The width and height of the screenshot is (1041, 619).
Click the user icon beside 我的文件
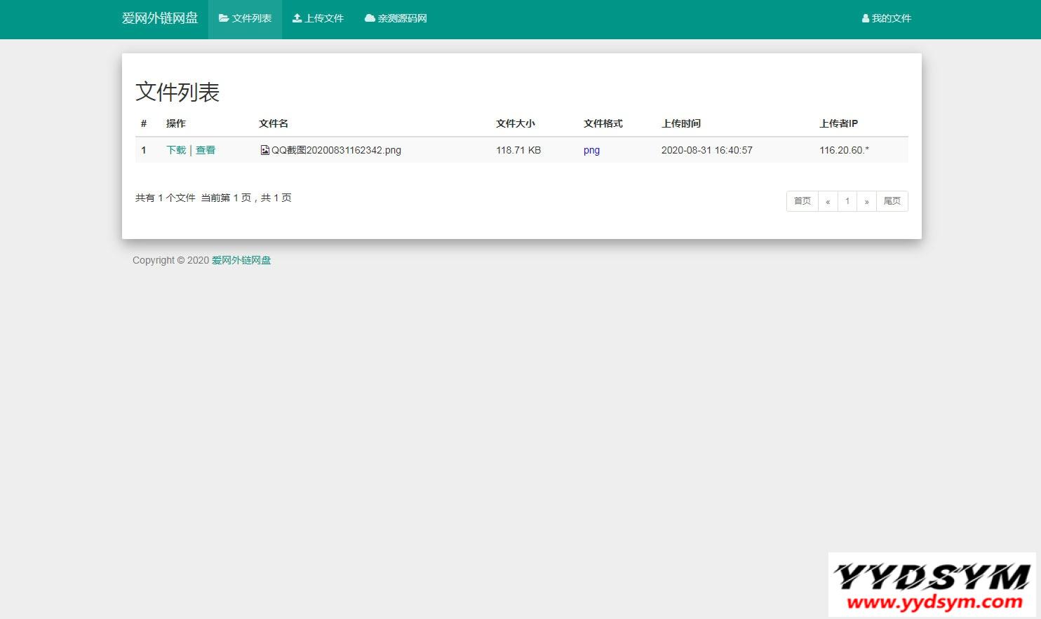click(x=866, y=19)
